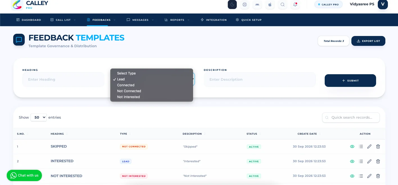Expand the Reports menu
The width and height of the screenshot is (398, 185).
pyautogui.click(x=177, y=20)
